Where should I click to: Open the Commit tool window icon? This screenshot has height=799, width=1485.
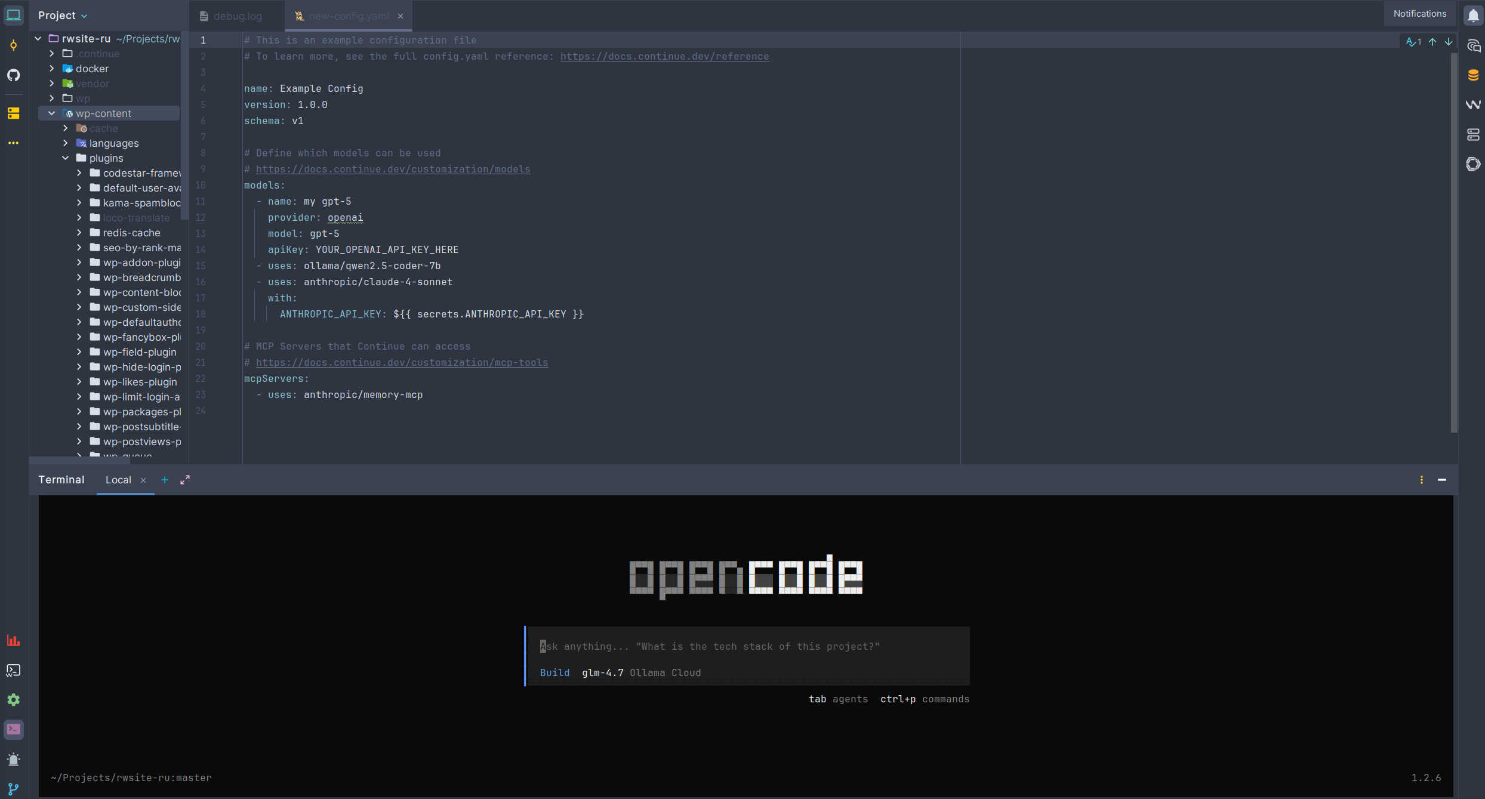click(13, 45)
